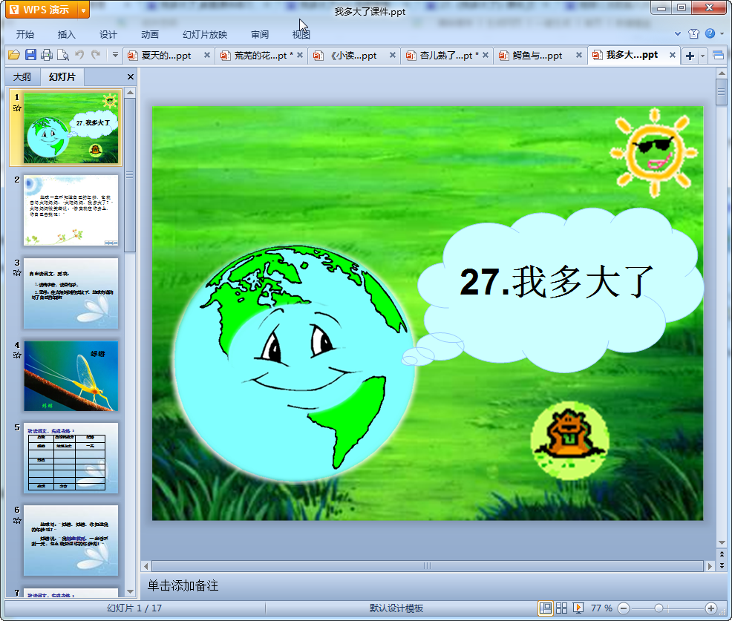This screenshot has height=621, width=732.
Task: Save the presentation with the floppy disk icon
Action: click(30, 55)
